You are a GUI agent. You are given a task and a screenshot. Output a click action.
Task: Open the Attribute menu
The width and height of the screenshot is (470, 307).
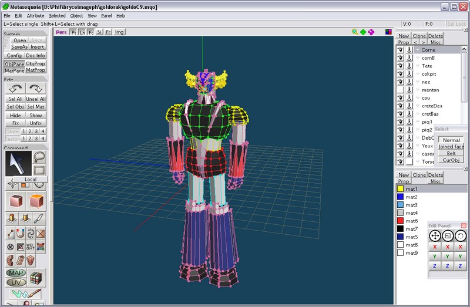pyautogui.click(x=35, y=16)
